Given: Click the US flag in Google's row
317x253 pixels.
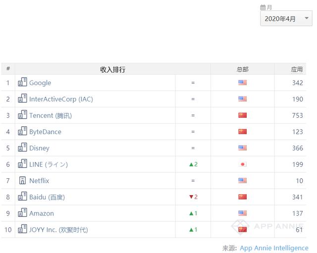Looking at the screenshot, I should pyautogui.click(x=242, y=83).
